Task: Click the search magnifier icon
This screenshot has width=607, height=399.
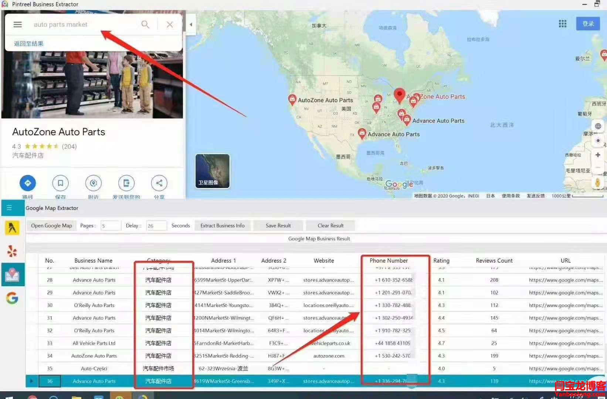Action: click(145, 24)
